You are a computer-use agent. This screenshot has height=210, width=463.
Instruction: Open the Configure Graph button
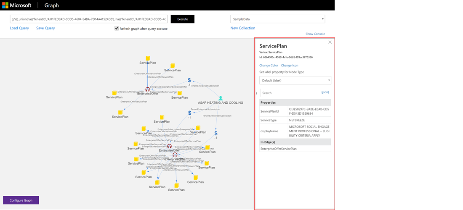pyautogui.click(x=21, y=200)
